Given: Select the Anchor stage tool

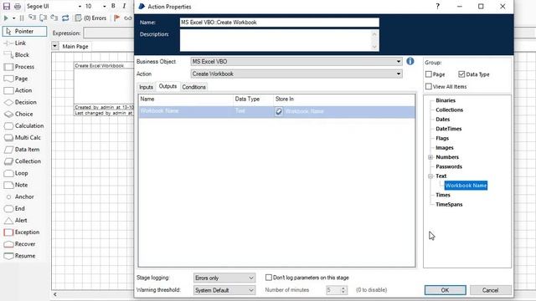Looking at the screenshot, I should (x=19, y=196).
